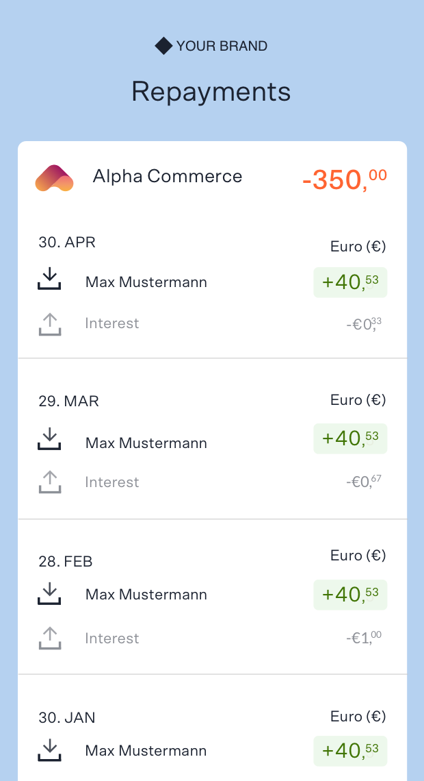
Task: Click the -350,00 total balance
Action: click(x=343, y=177)
